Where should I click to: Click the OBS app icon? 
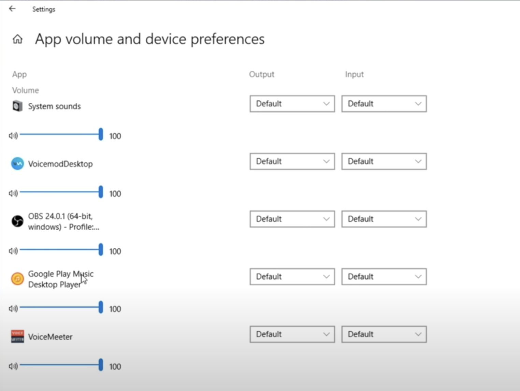17,221
